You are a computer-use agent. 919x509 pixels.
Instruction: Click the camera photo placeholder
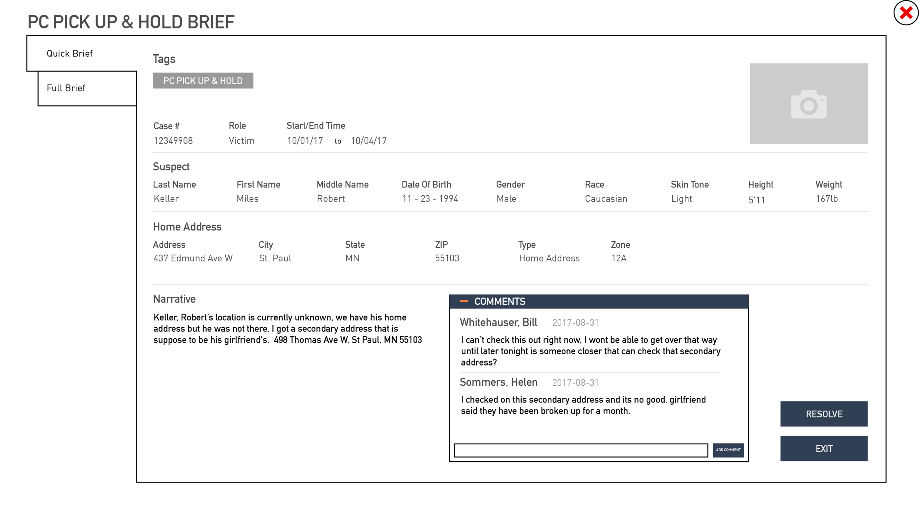(x=808, y=104)
